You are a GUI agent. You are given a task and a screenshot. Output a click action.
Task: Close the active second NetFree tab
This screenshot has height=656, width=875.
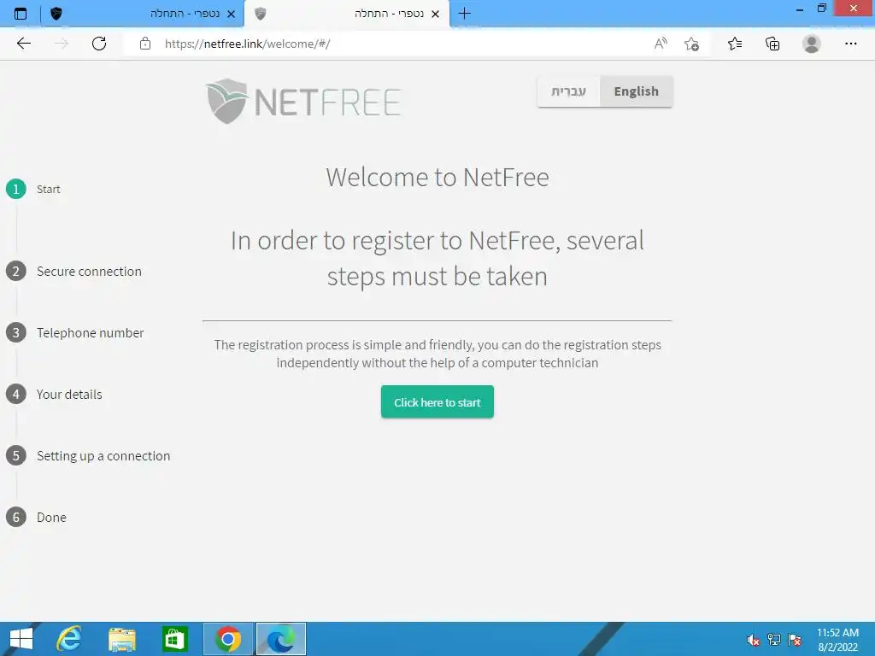(435, 14)
